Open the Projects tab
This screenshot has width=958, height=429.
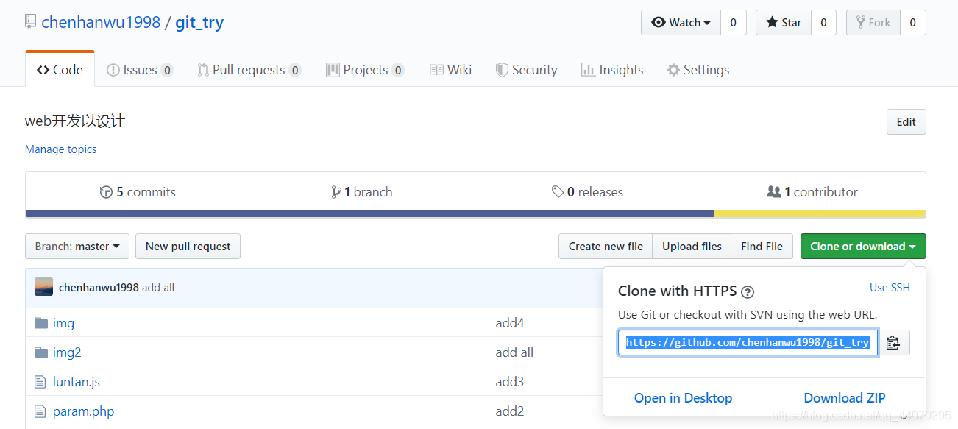tap(365, 70)
